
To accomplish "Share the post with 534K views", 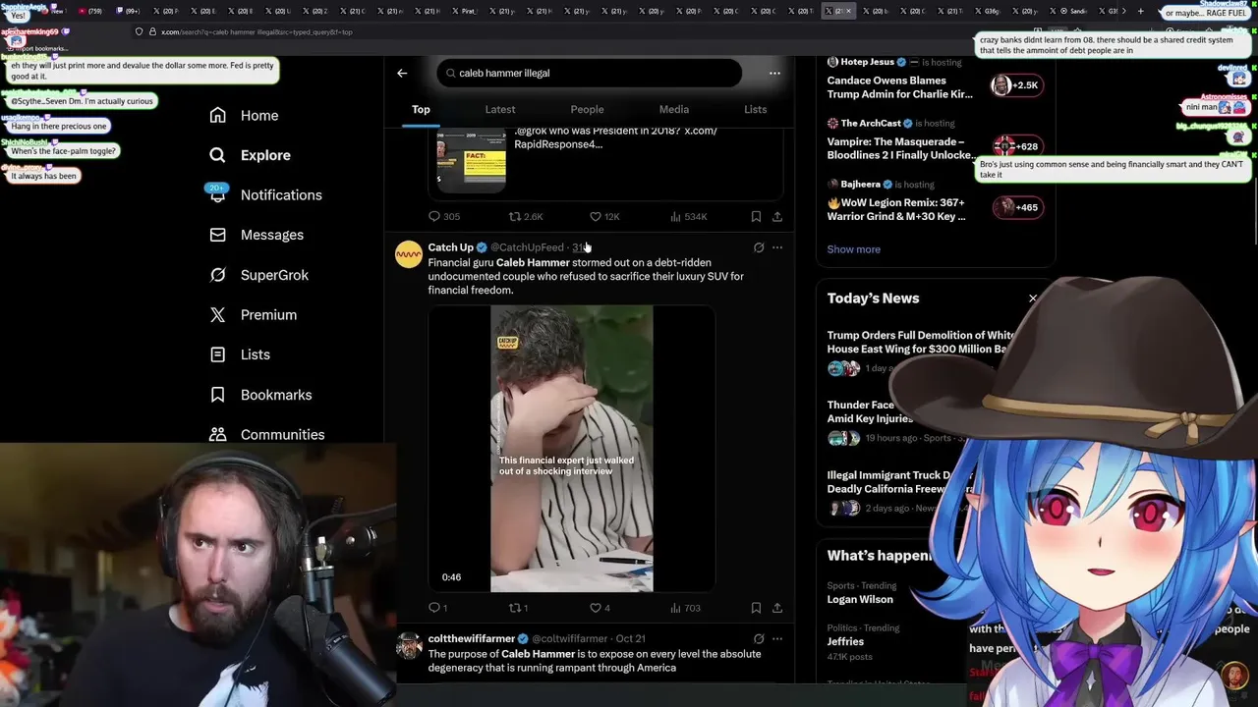I will (777, 216).
